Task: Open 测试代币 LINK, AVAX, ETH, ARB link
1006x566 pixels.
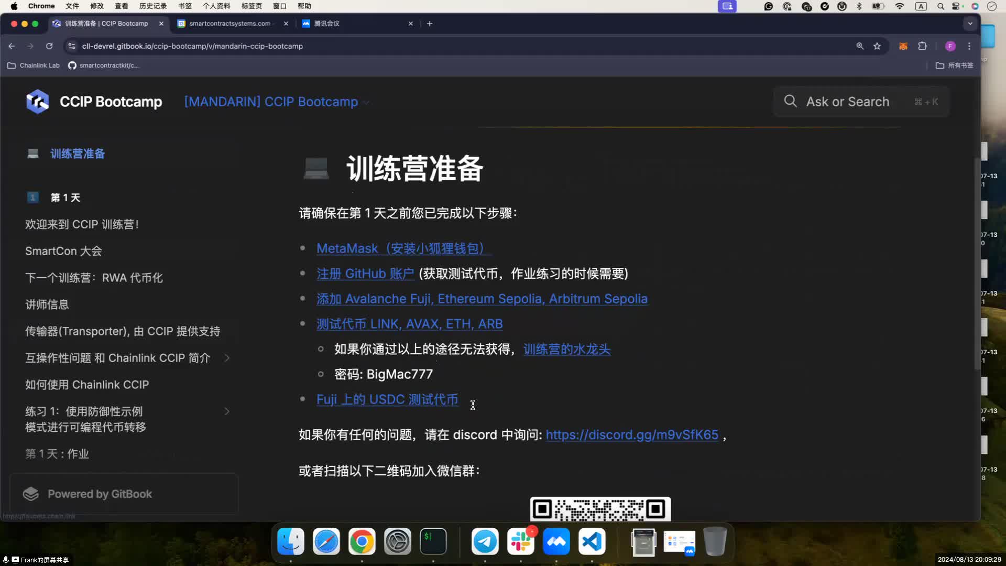Action: (x=410, y=324)
